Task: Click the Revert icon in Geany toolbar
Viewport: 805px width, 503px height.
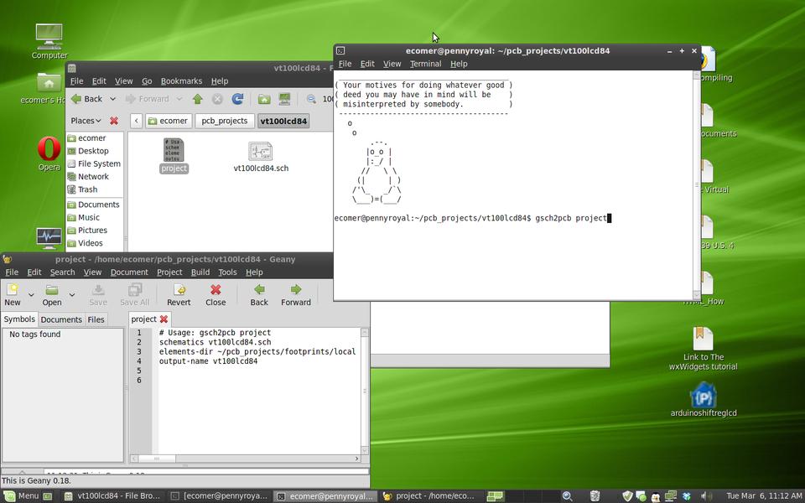Action: click(x=179, y=290)
